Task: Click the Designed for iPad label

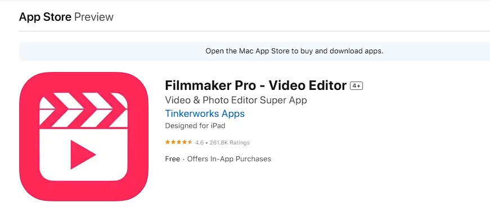Action: click(x=195, y=126)
